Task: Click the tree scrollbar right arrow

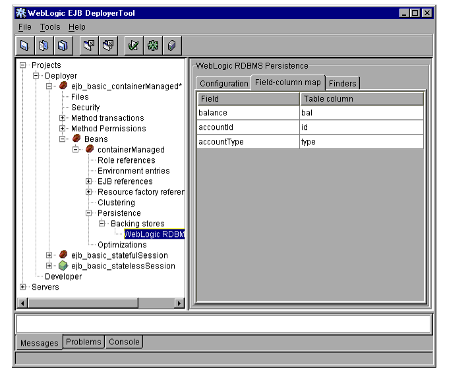Action: coord(179,303)
